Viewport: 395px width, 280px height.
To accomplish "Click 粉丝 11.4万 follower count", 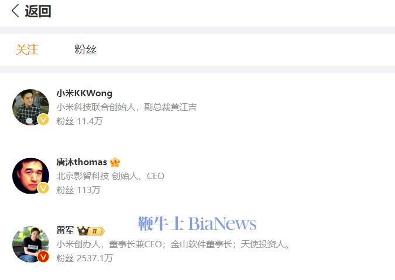I will tap(80, 121).
